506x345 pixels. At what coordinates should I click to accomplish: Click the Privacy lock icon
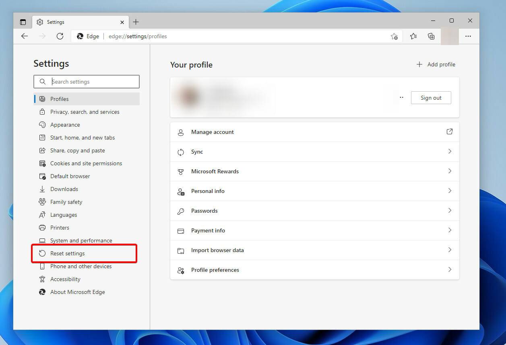[x=42, y=112]
